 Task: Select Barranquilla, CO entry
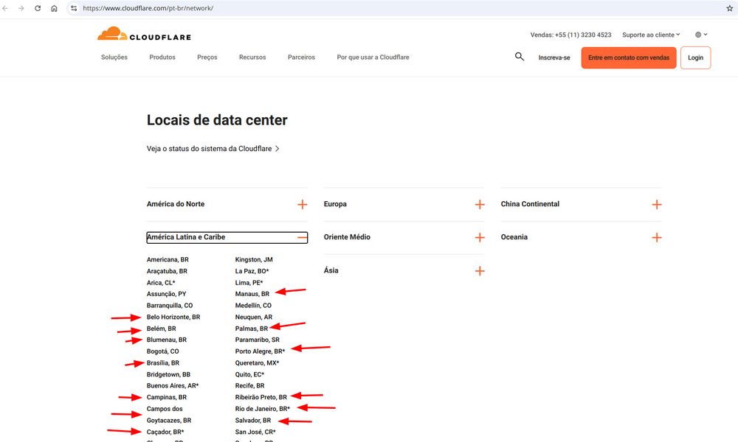[170, 305]
